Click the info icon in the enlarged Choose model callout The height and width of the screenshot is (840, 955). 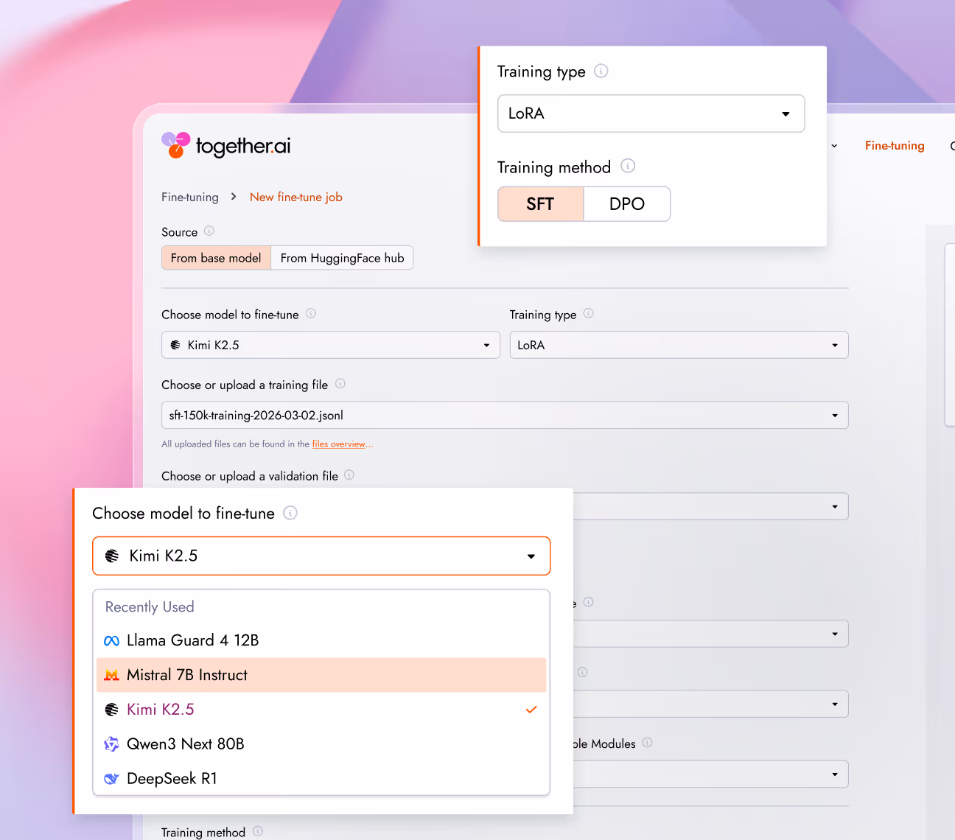point(290,513)
